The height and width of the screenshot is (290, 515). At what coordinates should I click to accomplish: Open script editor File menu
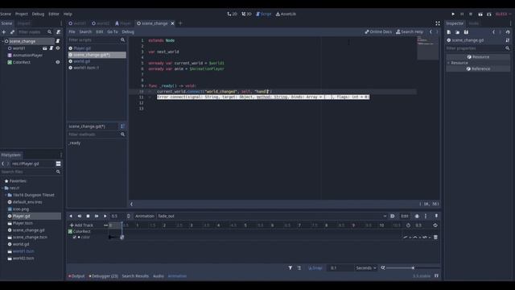click(72, 32)
